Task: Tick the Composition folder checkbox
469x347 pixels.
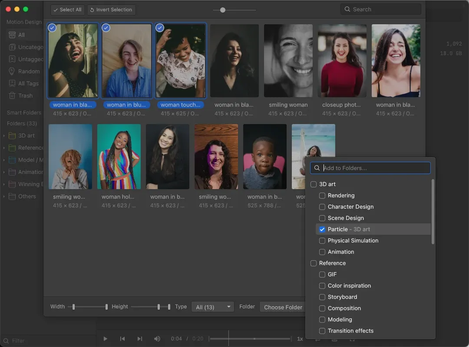Action: coord(322,308)
